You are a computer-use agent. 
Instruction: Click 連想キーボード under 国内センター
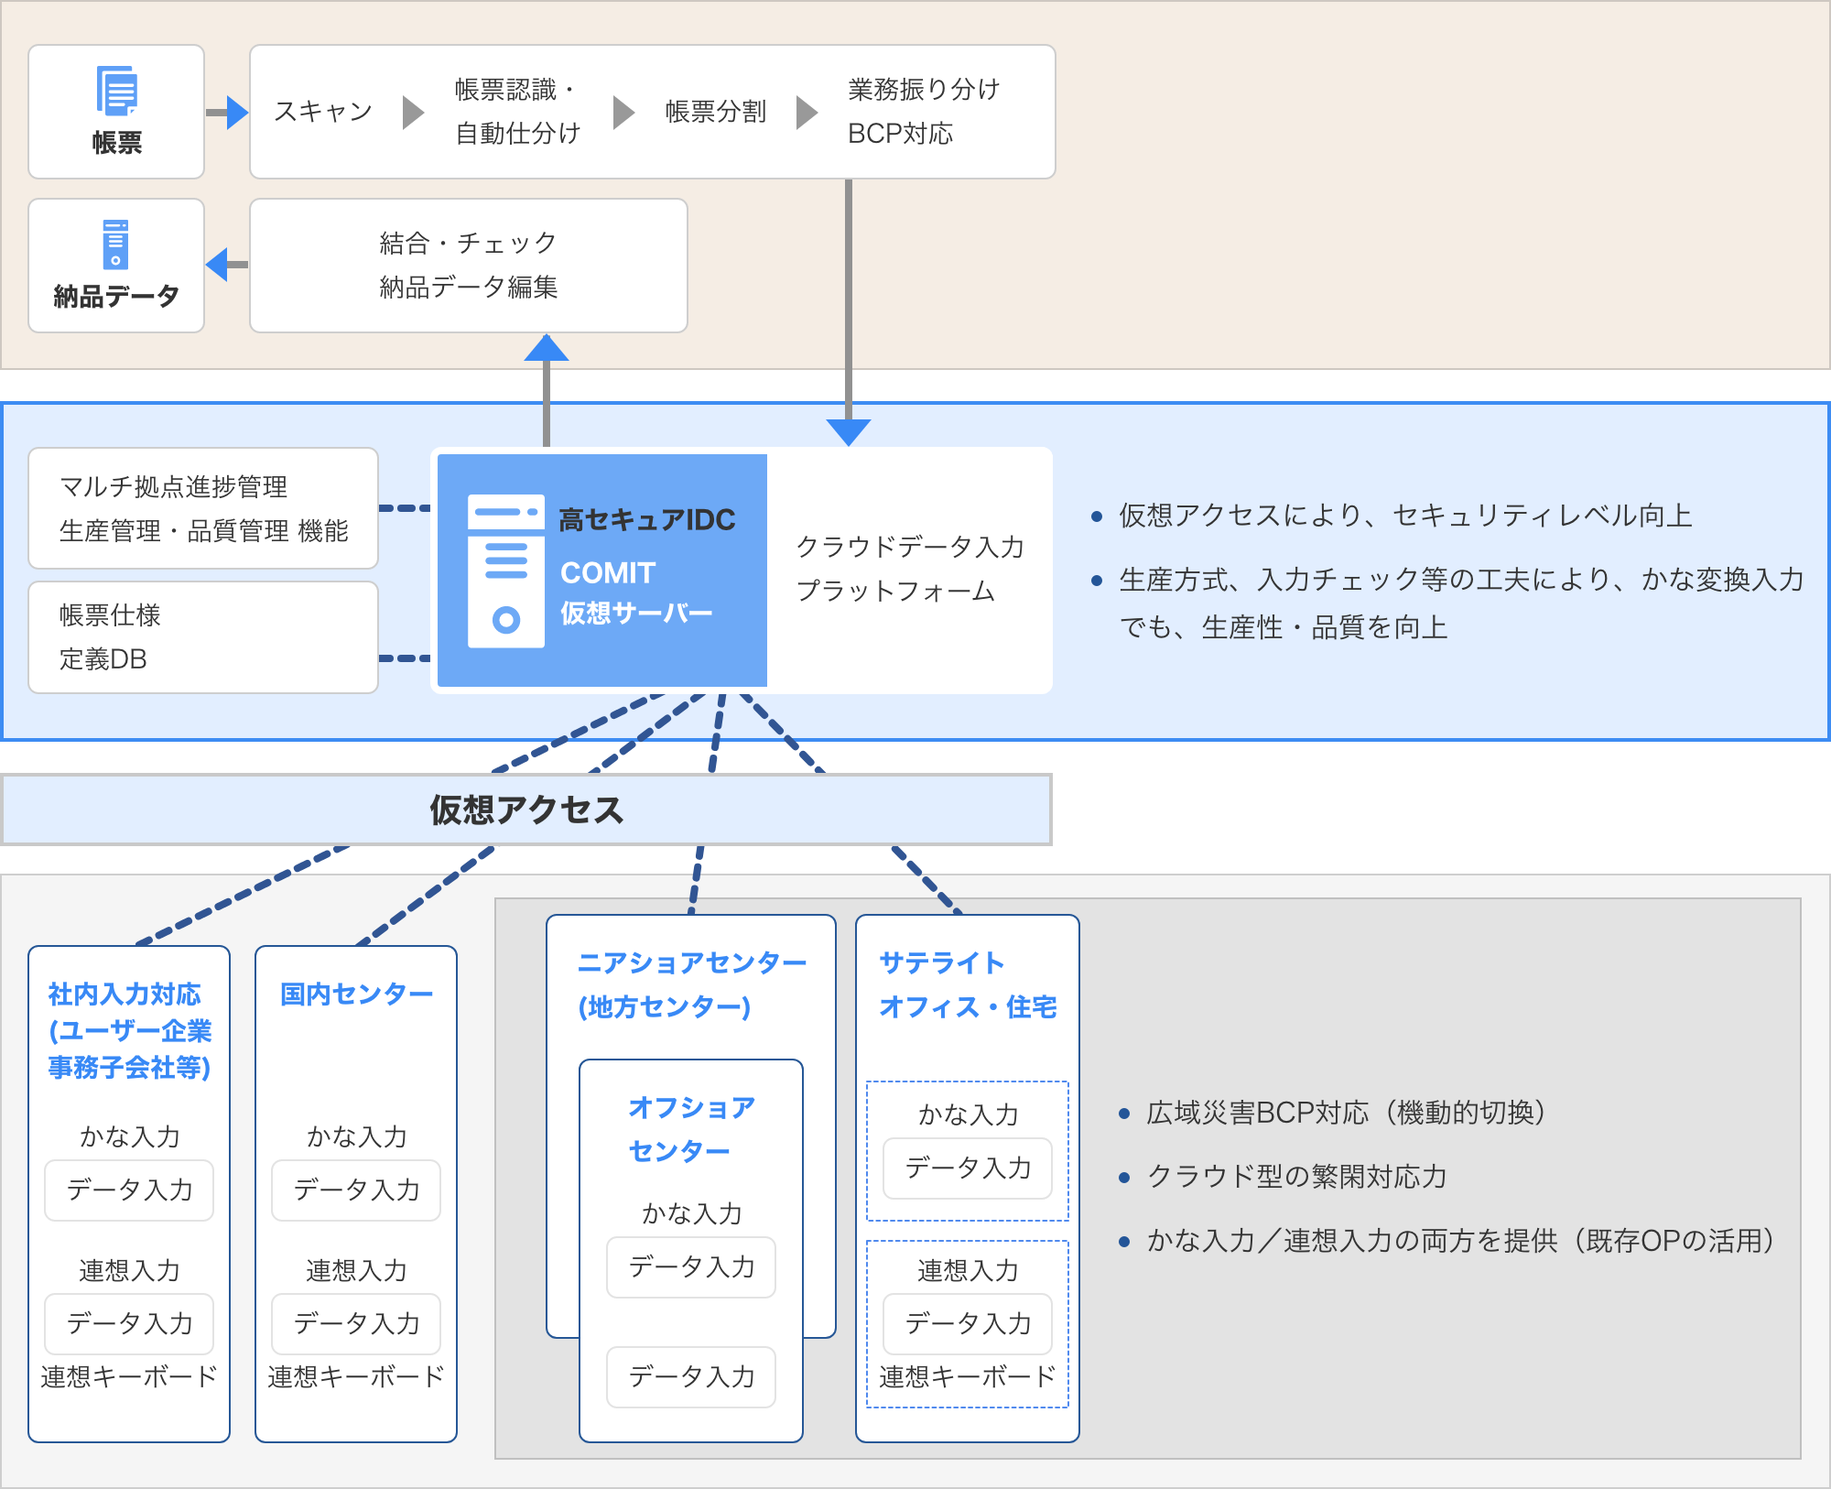click(356, 1377)
